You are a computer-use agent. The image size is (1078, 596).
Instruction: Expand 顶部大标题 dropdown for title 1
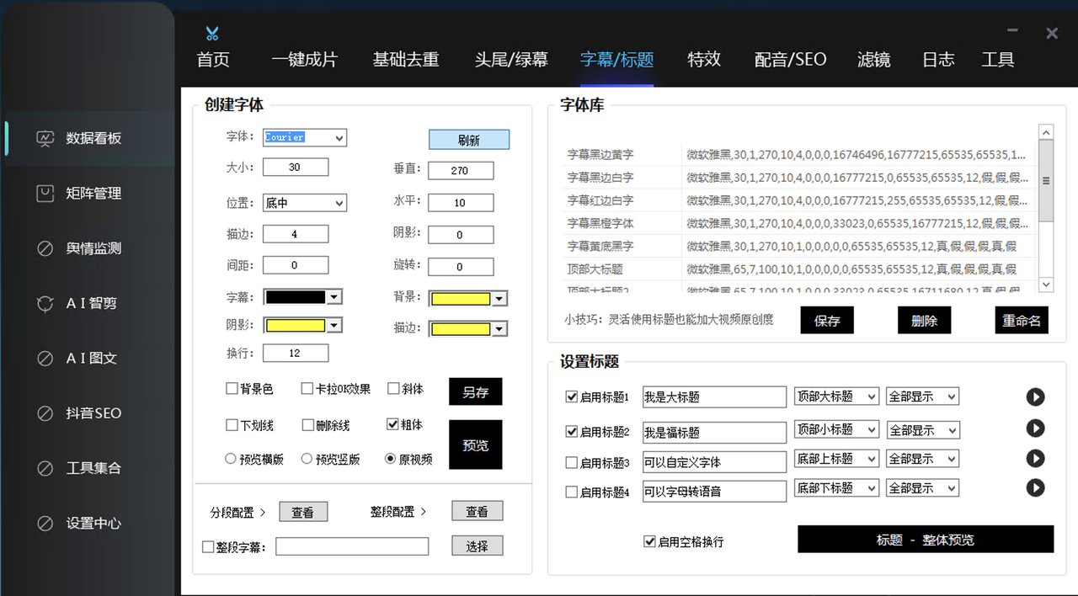tap(871, 396)
